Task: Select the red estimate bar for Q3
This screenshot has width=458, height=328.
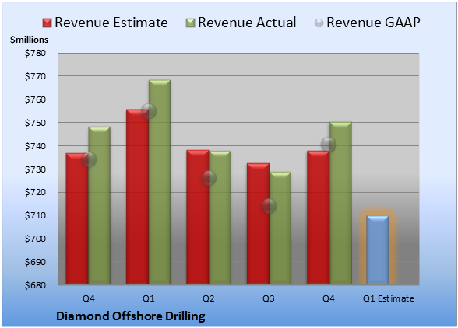Action: click(258, 224)
